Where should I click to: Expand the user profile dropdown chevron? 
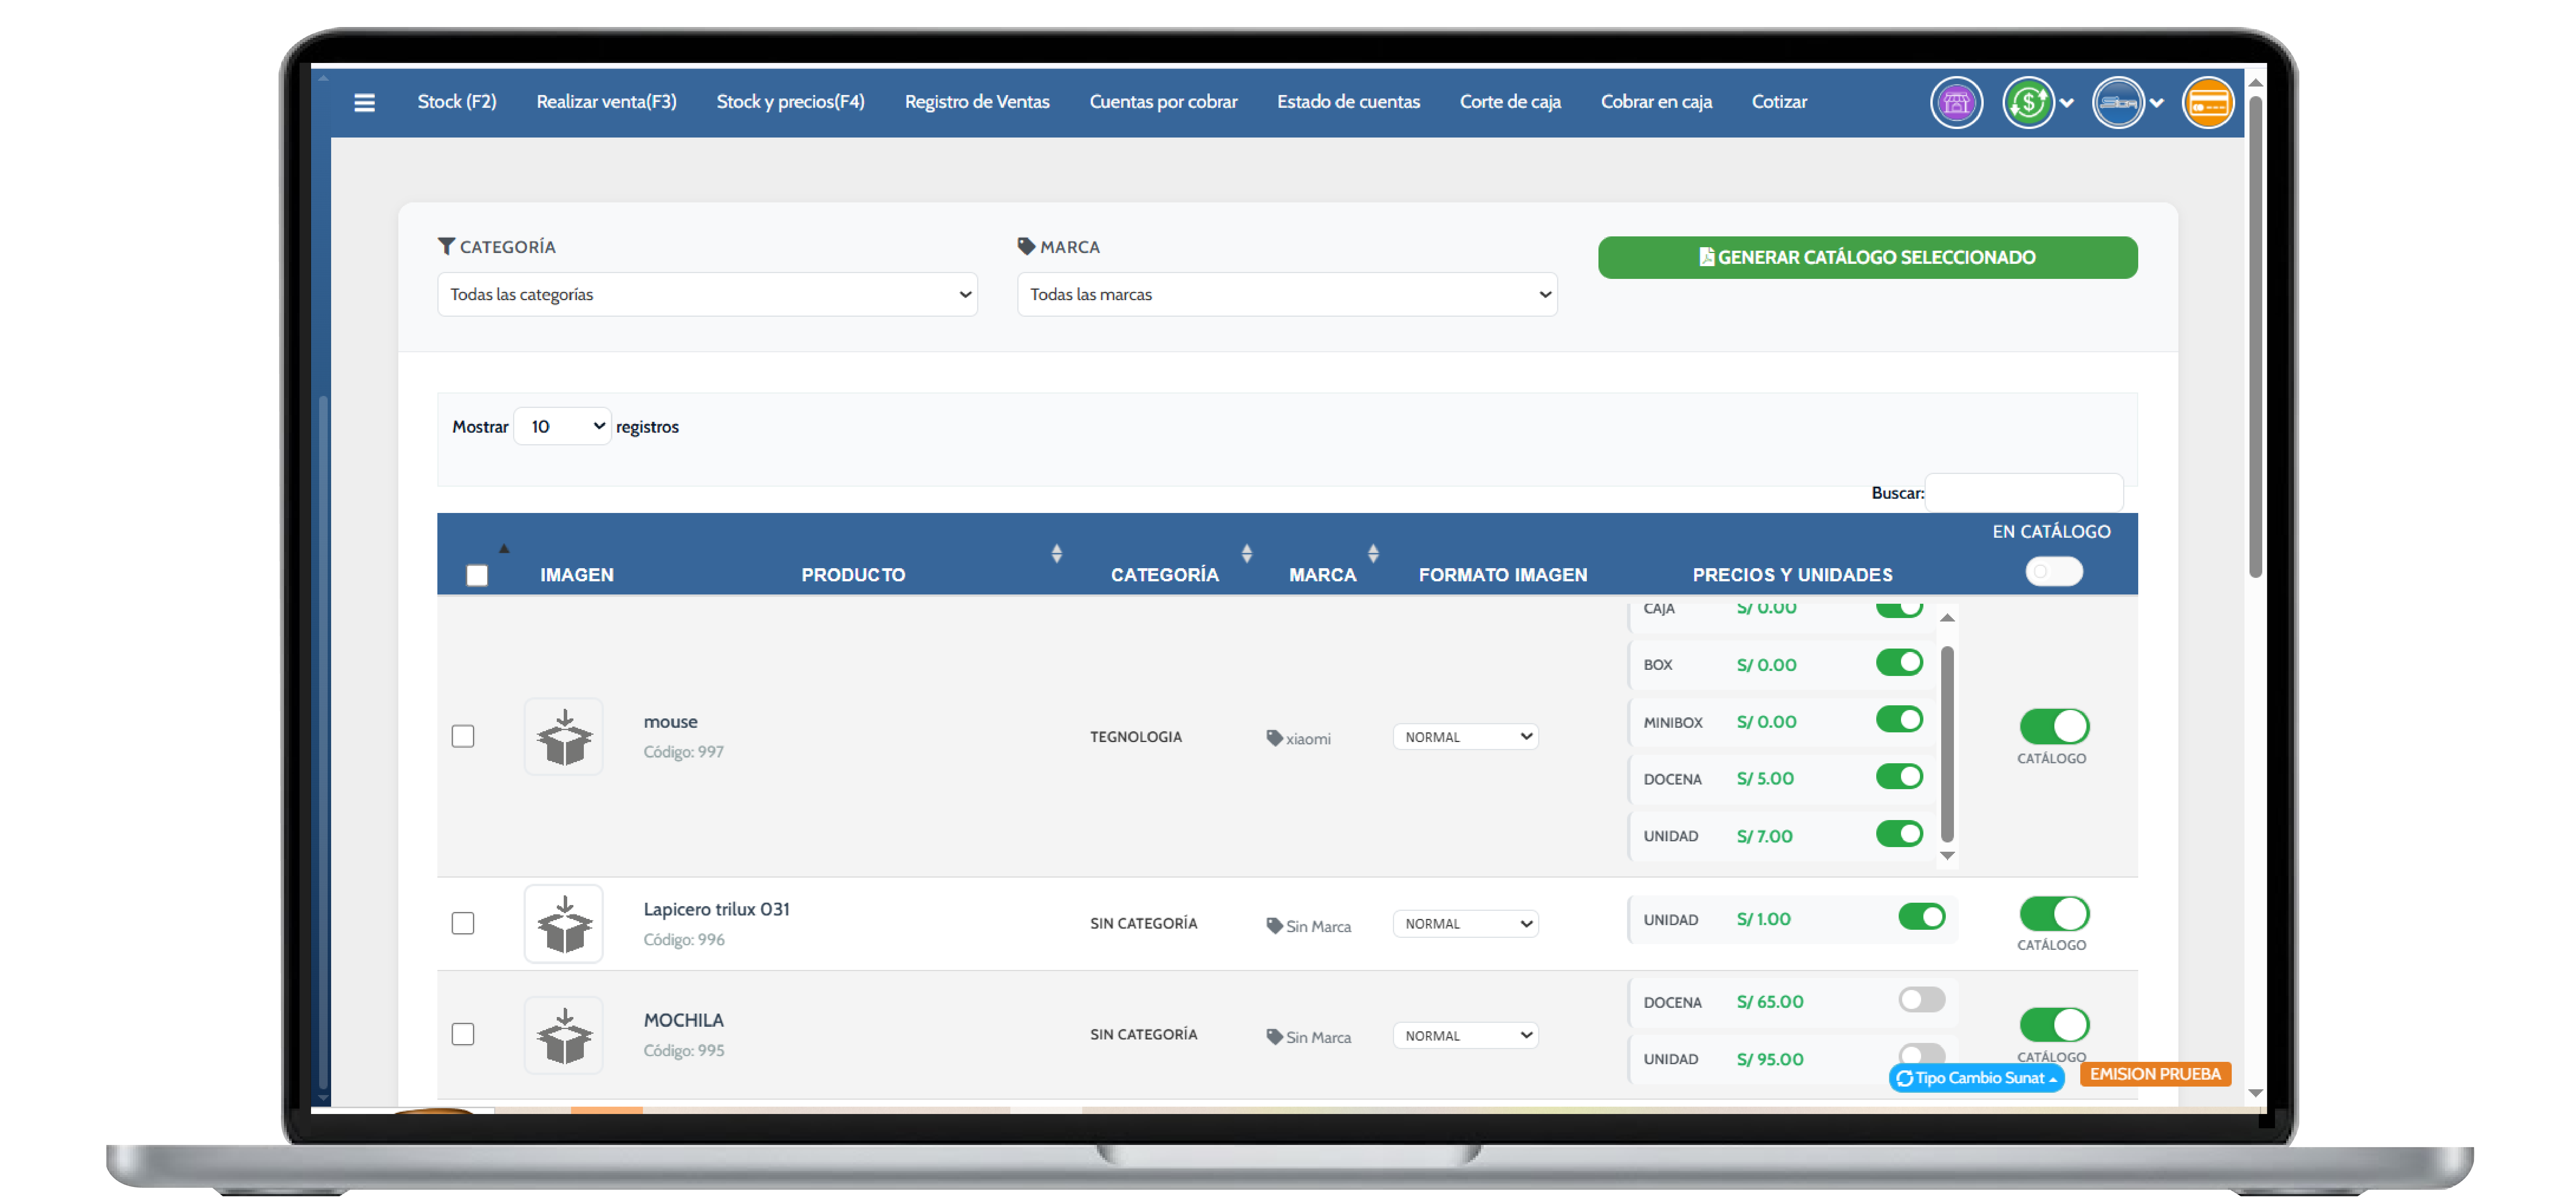[2157, 103]
